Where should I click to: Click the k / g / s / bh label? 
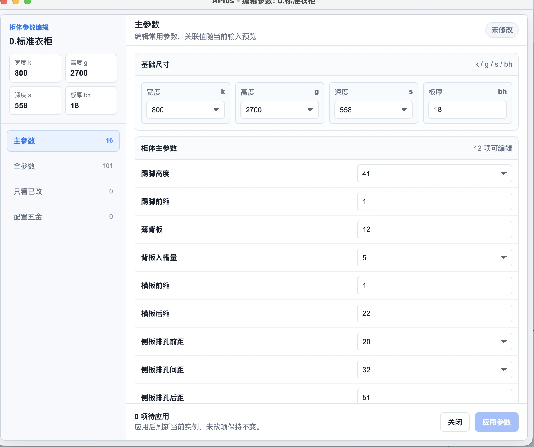point(493,64)
